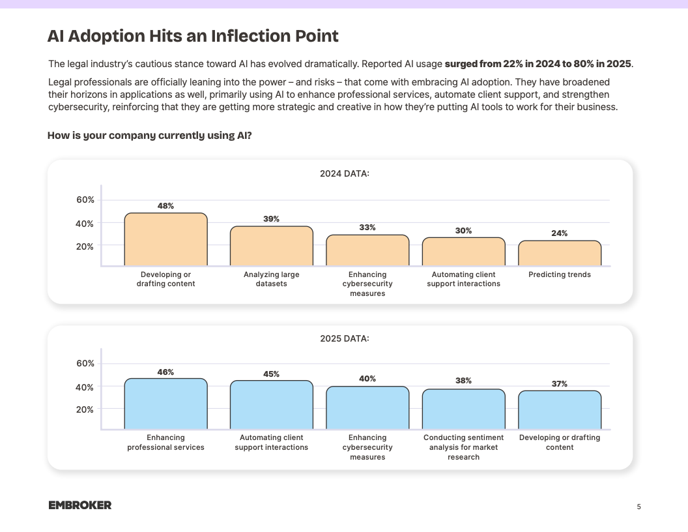Click the 45% bar in the 2025 chart
Screen dimensions: 688x532
click(271, 405)
